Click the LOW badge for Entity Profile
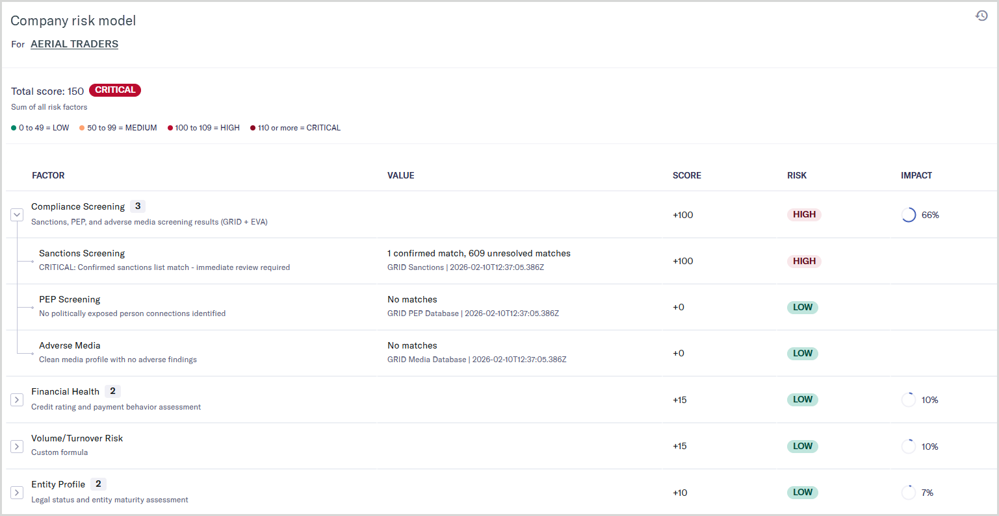The image size is (999, 516). (x=803, y=493)
